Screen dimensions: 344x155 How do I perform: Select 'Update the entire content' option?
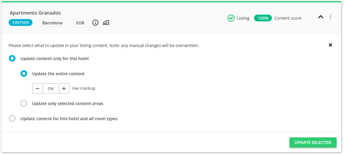click(24, 74)
